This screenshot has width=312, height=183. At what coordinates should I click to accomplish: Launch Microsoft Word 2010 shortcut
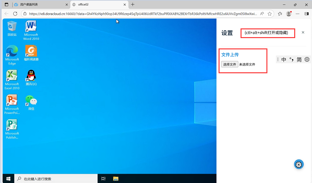(31, 30)
